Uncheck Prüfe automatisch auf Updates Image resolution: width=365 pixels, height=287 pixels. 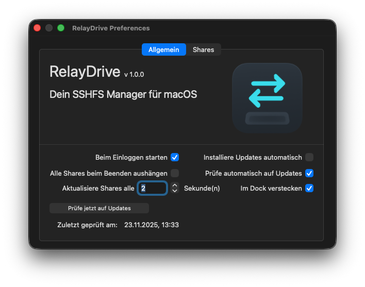tap(309, 173)
